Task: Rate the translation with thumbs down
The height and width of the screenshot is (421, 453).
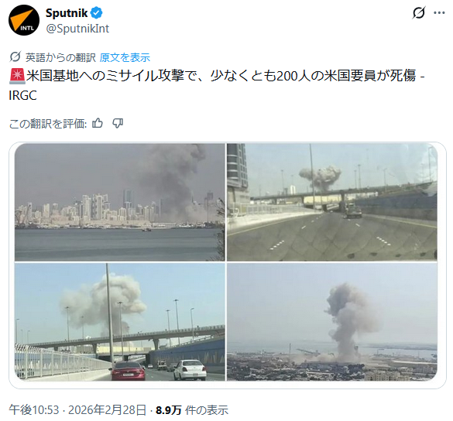Action: [x=118, y=123]
